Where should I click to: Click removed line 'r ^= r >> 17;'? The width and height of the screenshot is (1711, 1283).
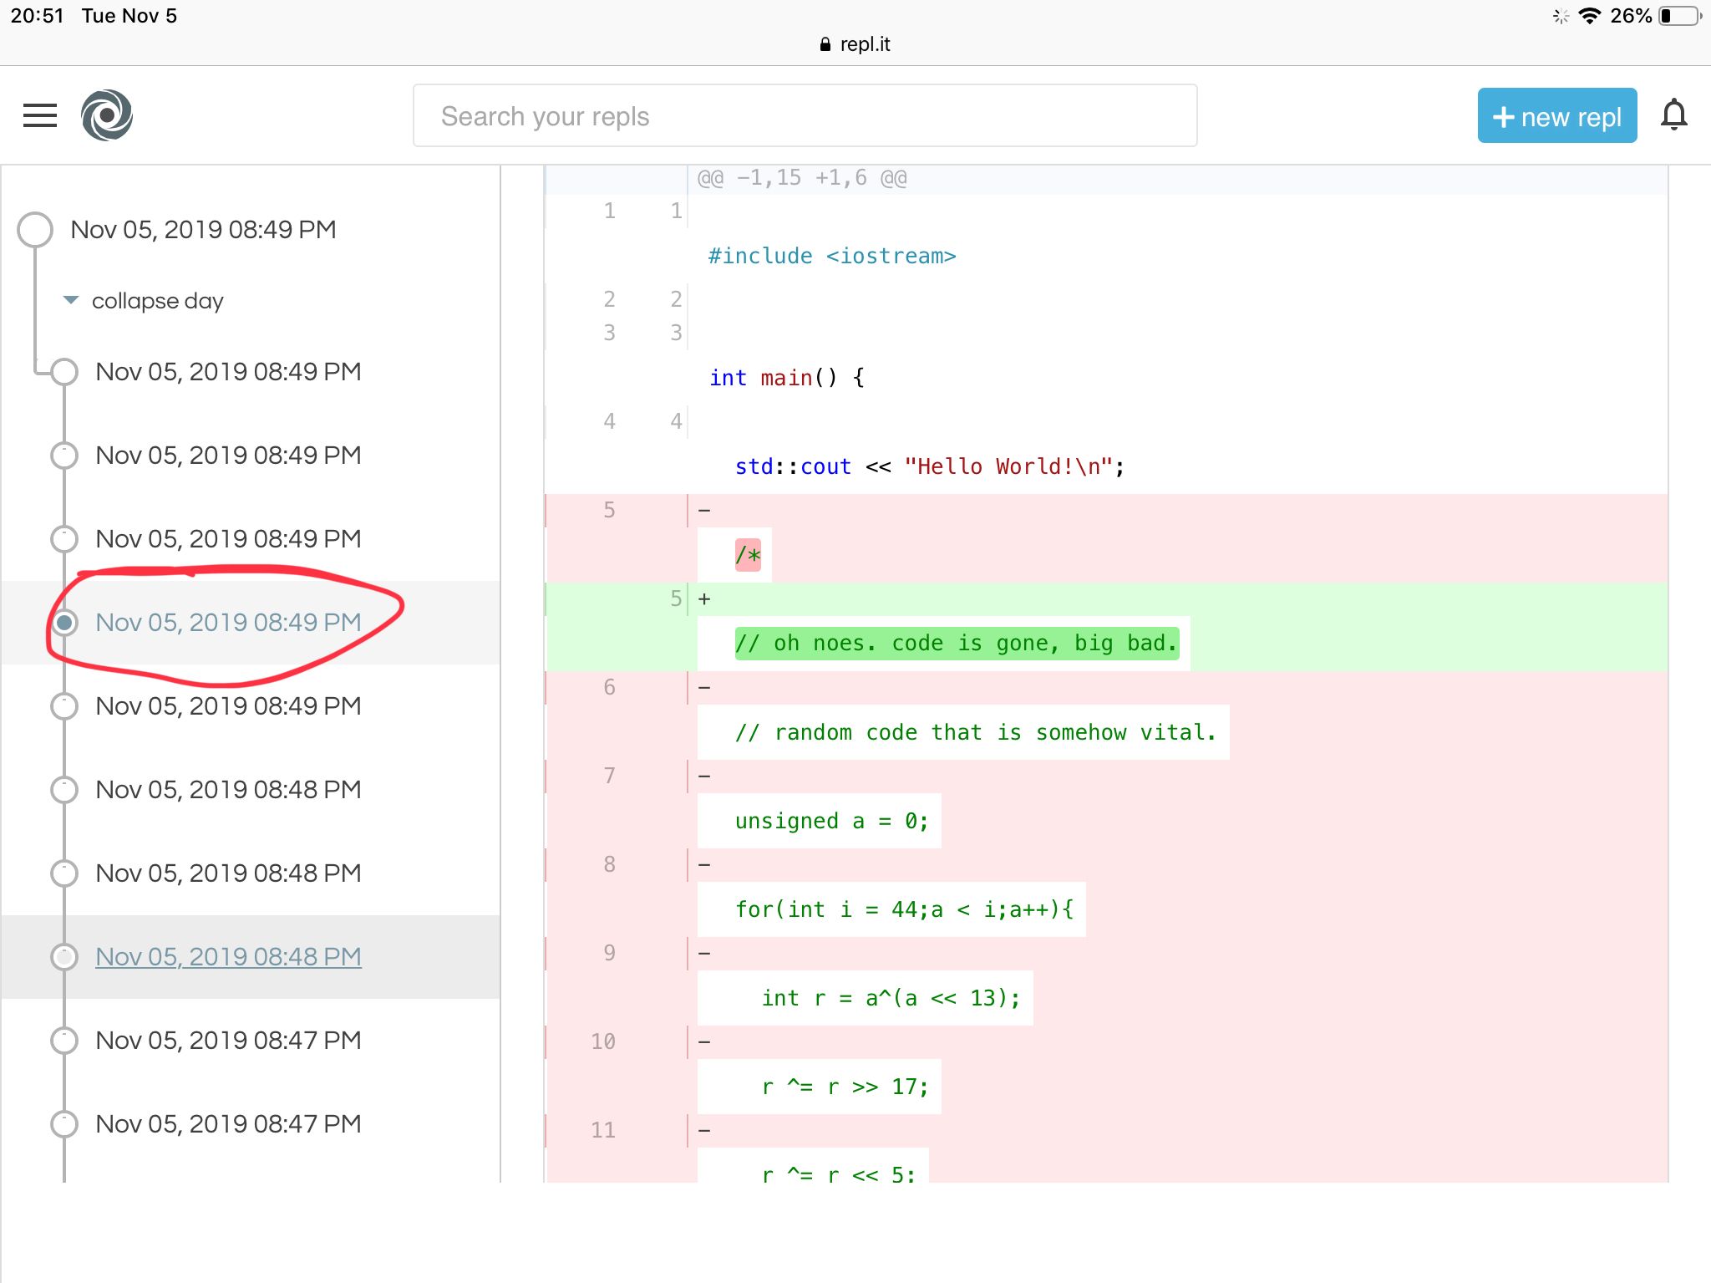tap(845, 1087)
